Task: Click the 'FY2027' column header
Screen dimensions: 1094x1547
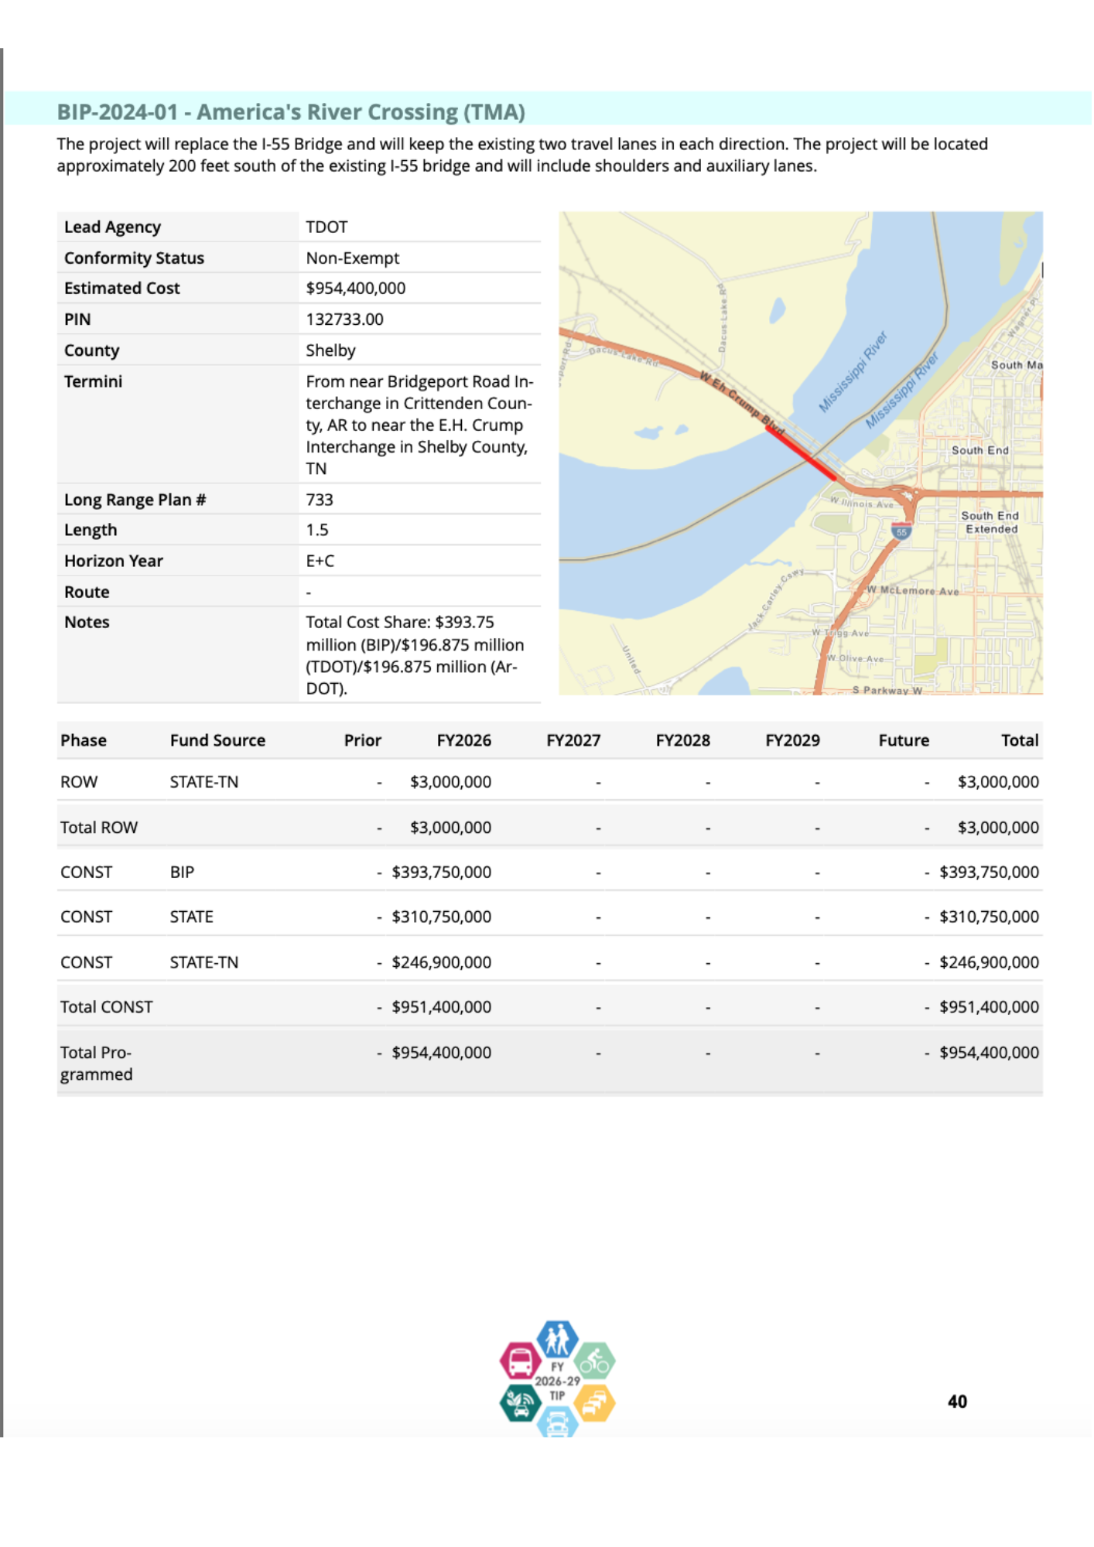Action: click(573, 740)
